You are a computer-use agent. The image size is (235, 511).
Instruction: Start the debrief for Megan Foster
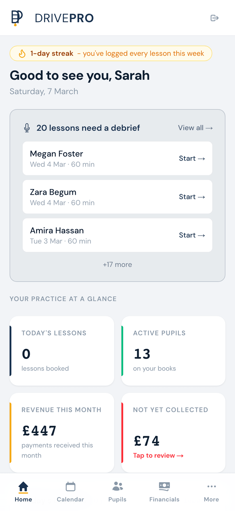click(192, 158)
